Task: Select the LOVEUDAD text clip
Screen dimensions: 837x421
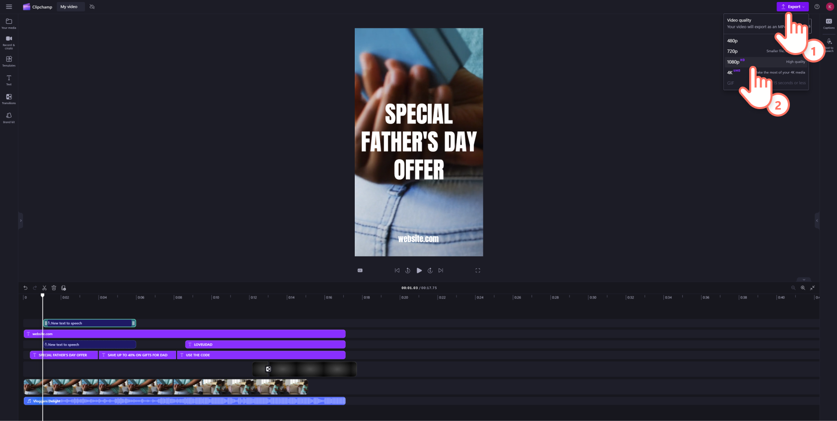Action: click(x=265, y=345)
